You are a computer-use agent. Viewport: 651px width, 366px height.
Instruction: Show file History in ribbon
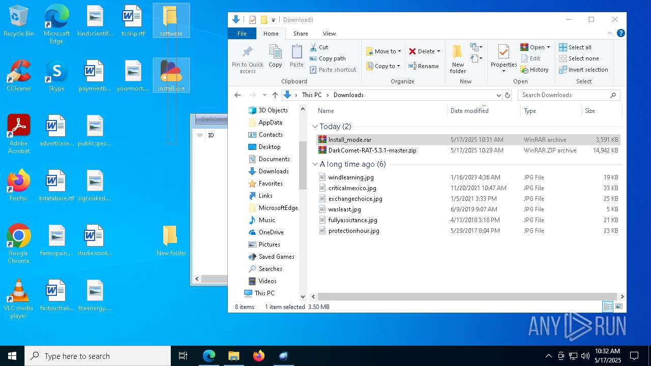[535, 70]
